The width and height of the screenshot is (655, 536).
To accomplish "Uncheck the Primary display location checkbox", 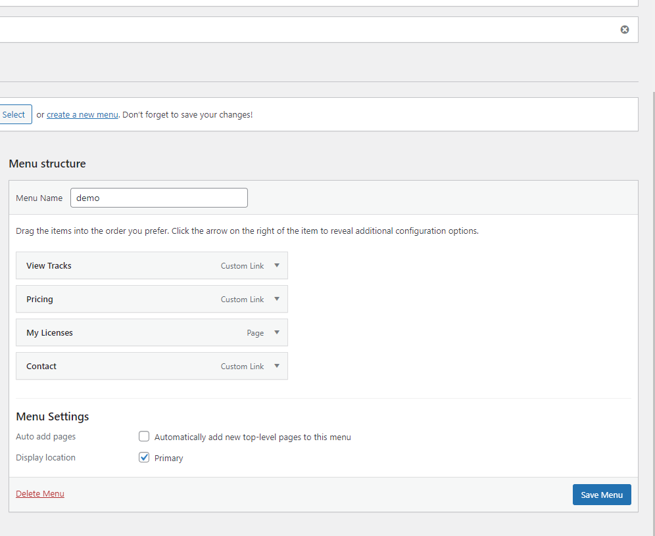I will click(x=144, y=457).
